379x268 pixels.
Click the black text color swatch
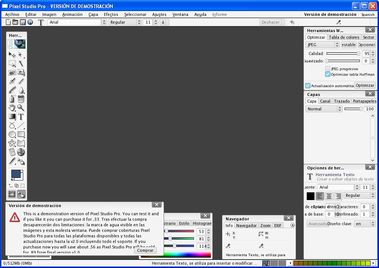(310, 196)
